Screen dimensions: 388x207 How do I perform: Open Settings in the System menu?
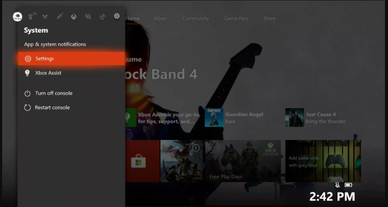71,59
